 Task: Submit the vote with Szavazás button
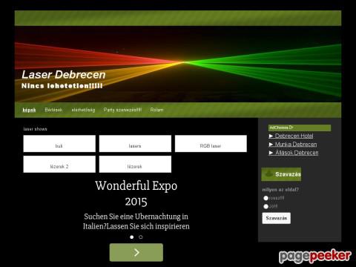pyautogui.click(x=277, y=218)
